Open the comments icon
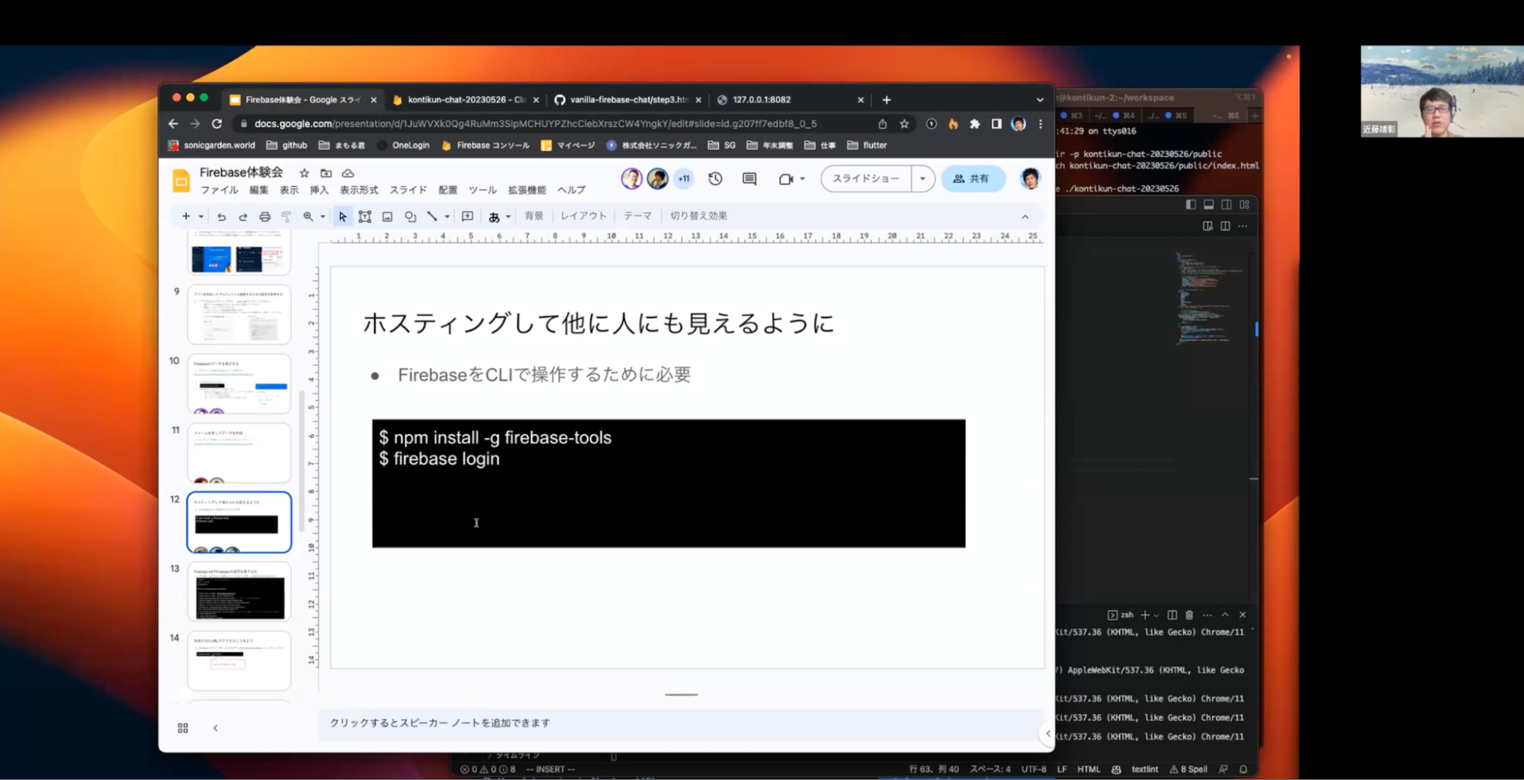The width and height of the screenshot is (1524, 780). (x=749, y=178)
